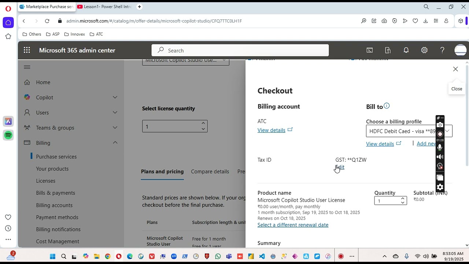Expand the Copilot navigation section
The height and width of the screenshot is (264, 469).
[115, 97]
